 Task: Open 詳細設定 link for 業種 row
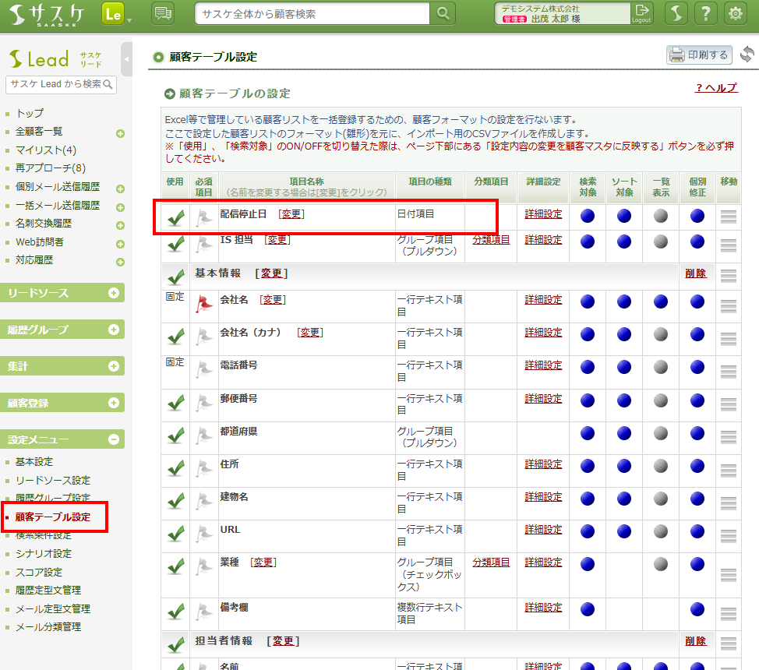pyautogui.click(x=543, y=562)
